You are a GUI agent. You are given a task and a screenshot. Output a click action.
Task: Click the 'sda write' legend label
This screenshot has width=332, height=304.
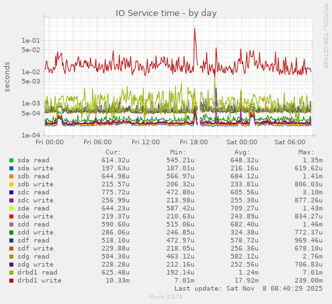tap(35, 168)
